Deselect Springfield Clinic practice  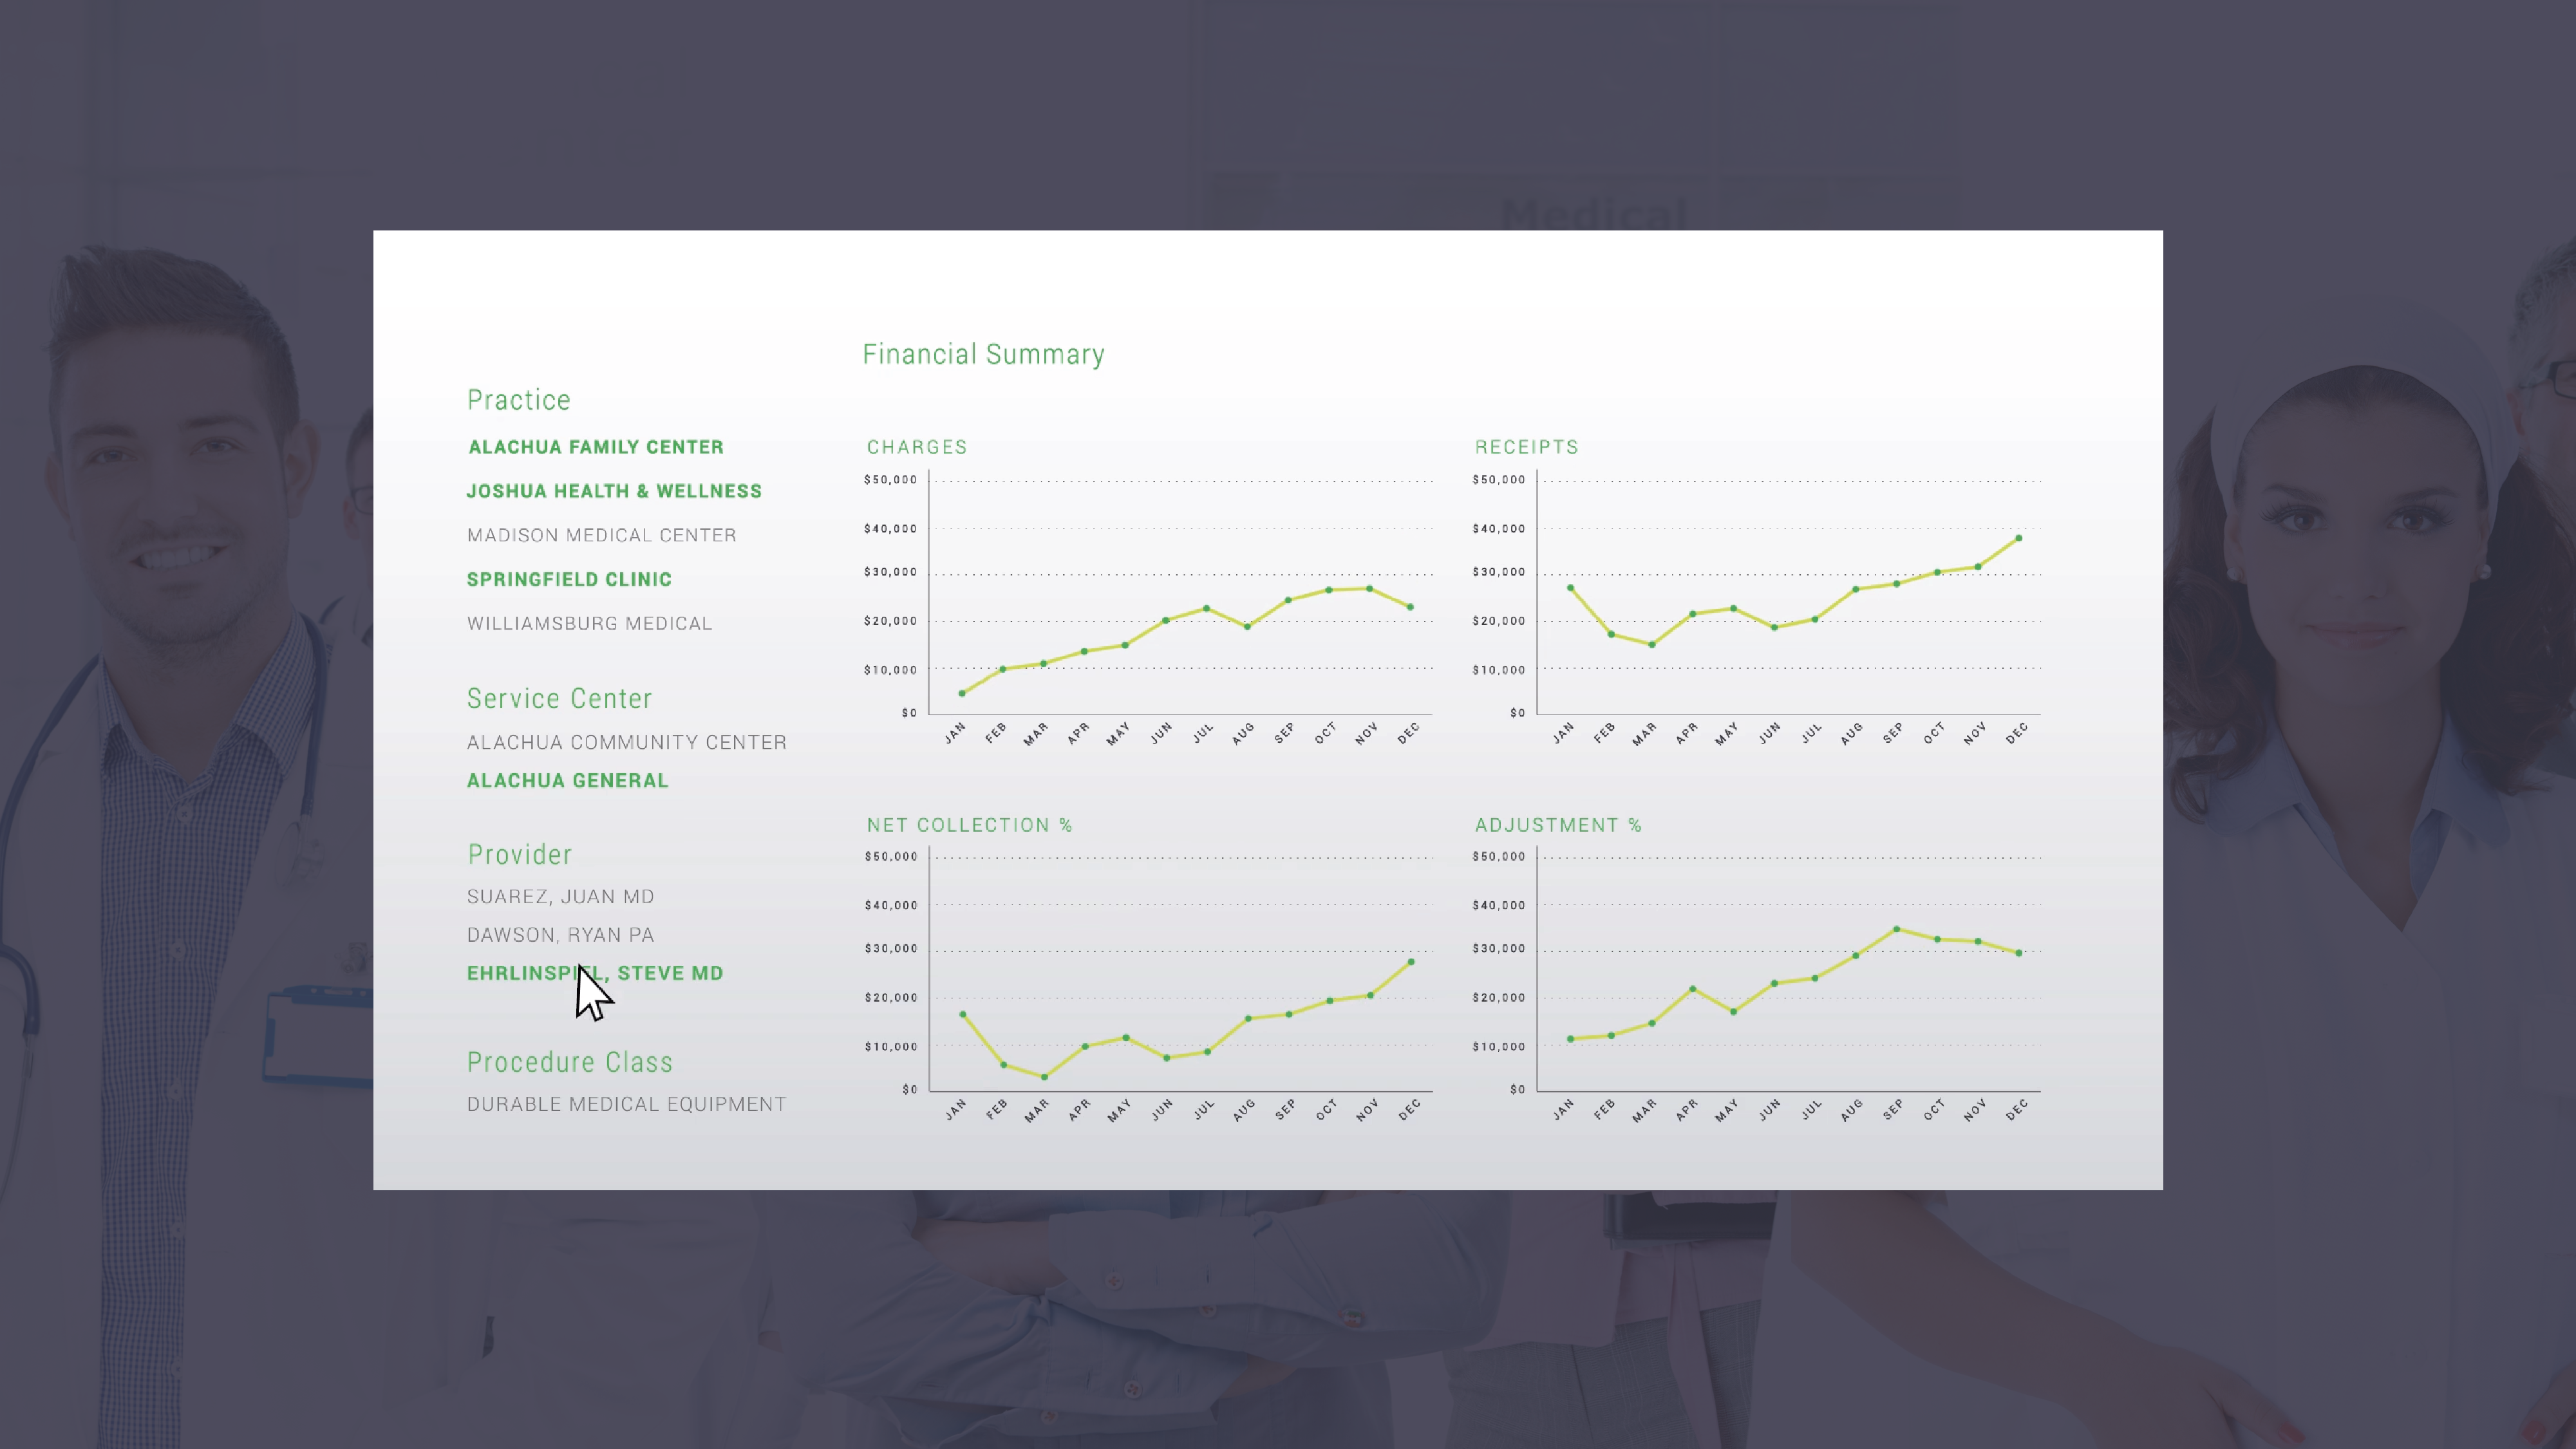click(x=569, y=579)
